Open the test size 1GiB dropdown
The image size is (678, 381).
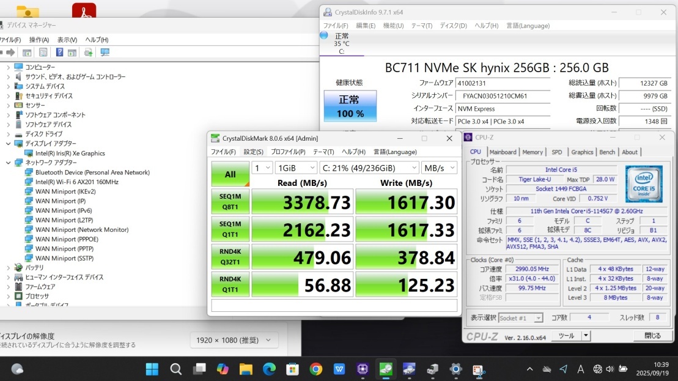296,168
